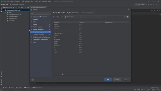Click the green Run button in toolbar
Viewport: 161px width, 91px height.
point(148,5)
